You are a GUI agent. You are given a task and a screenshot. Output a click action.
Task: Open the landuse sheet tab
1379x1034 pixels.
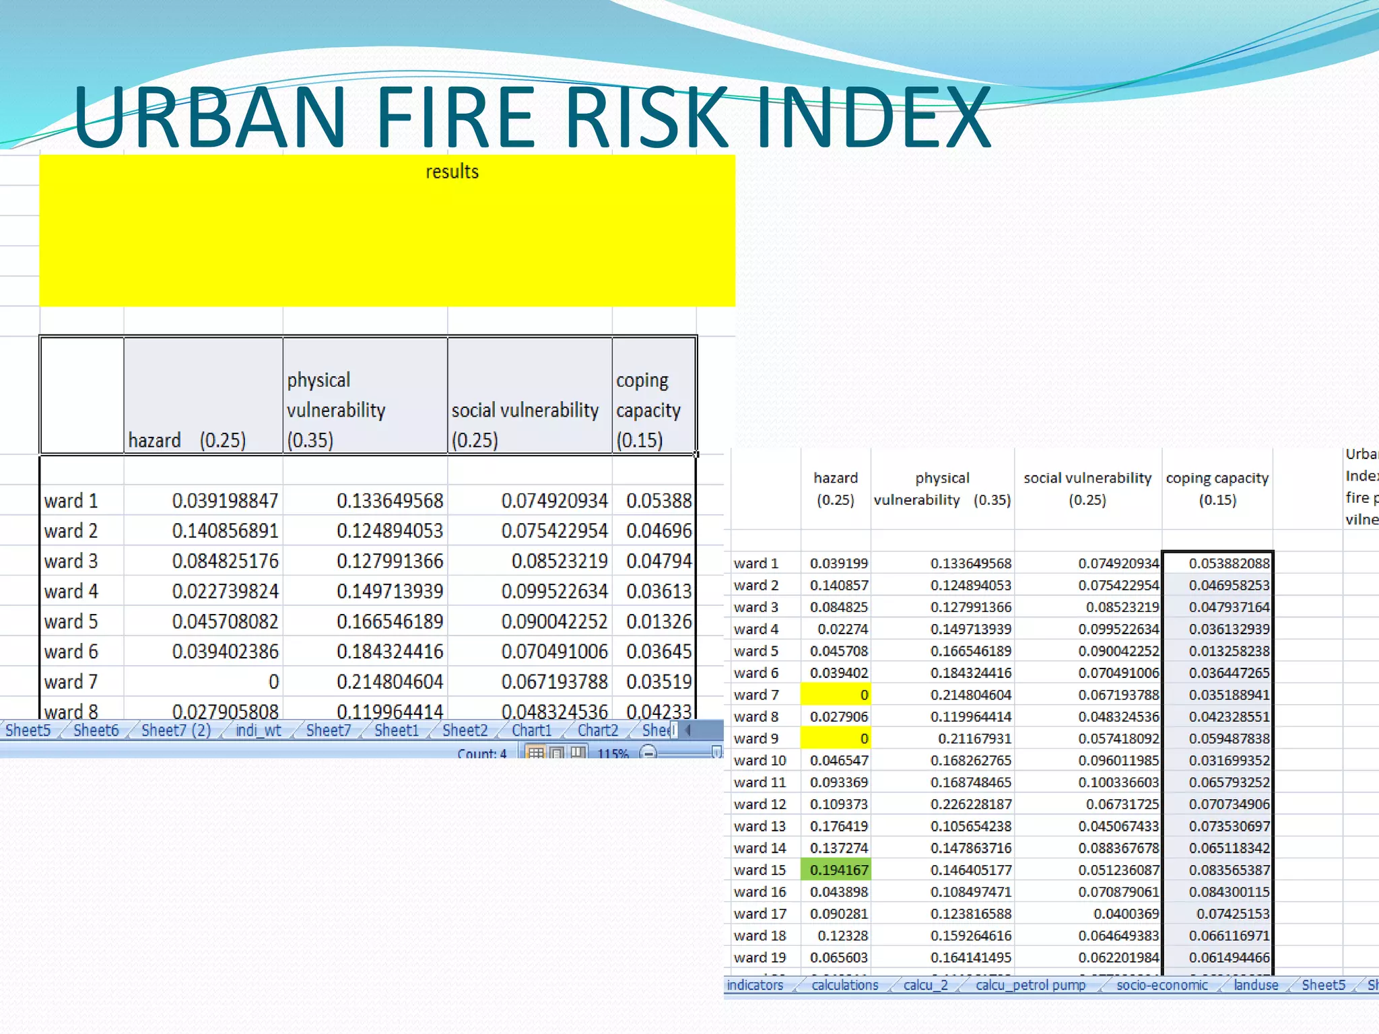coord(1256,985)
